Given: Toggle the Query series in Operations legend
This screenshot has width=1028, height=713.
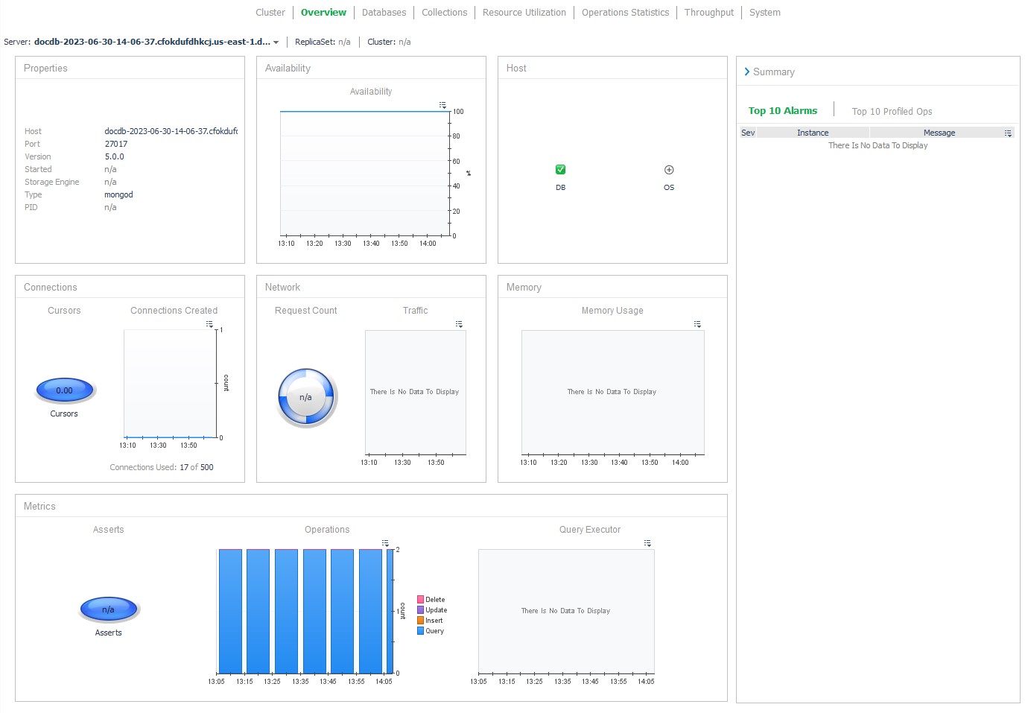Looking at the screenshot, I should [435, 630].
